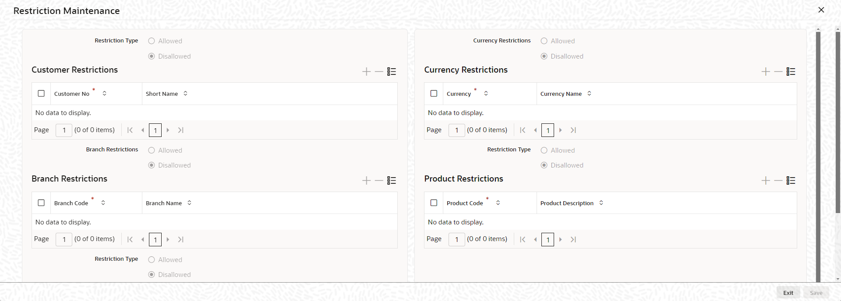Image resolution: width=841 pixels, height=301 pixels.
Task: Go to last page of Product Restrictions
Action: click(x=573, y=239)
